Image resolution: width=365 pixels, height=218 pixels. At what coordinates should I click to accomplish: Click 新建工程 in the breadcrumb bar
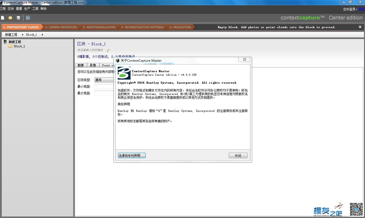click(11, 35)
